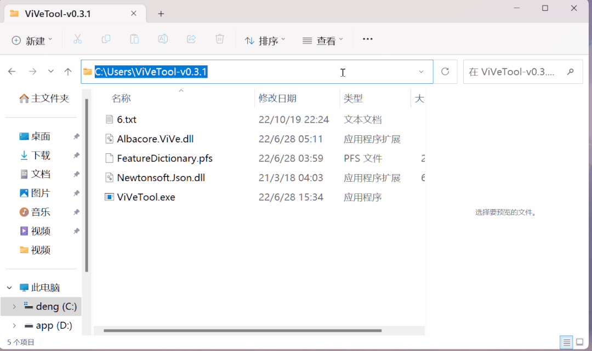Image resolution: width=592 pixels, height=351 pixels.
Task: Click the FeatureDictionary.pfs file icon
Action: [109, 158]
